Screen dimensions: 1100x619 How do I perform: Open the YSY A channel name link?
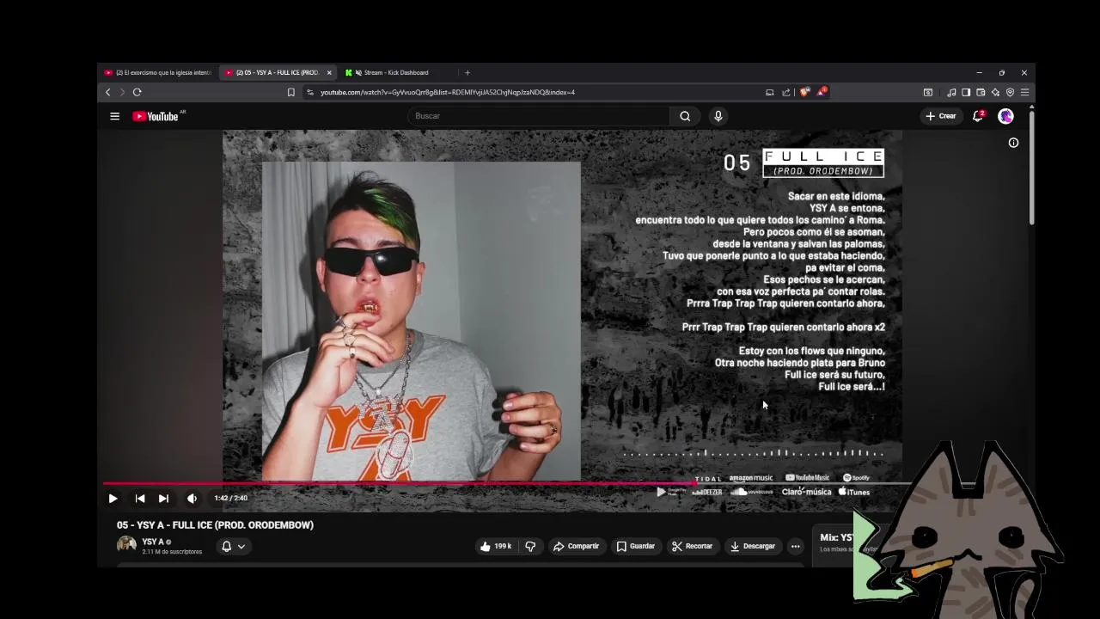pyautogui.click(x=152, y=542)
